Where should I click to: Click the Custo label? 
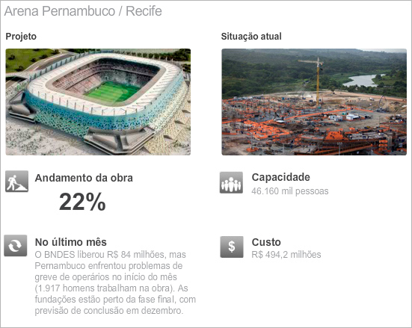266,242
